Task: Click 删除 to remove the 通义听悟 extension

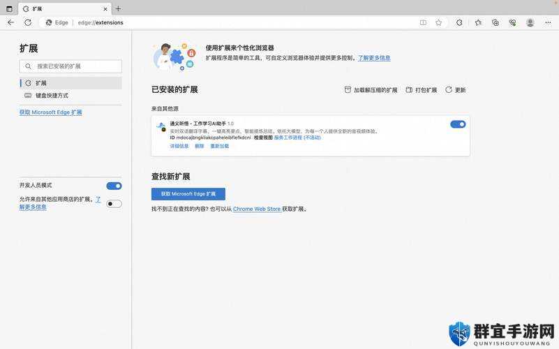Action: [x=200, y=146]
